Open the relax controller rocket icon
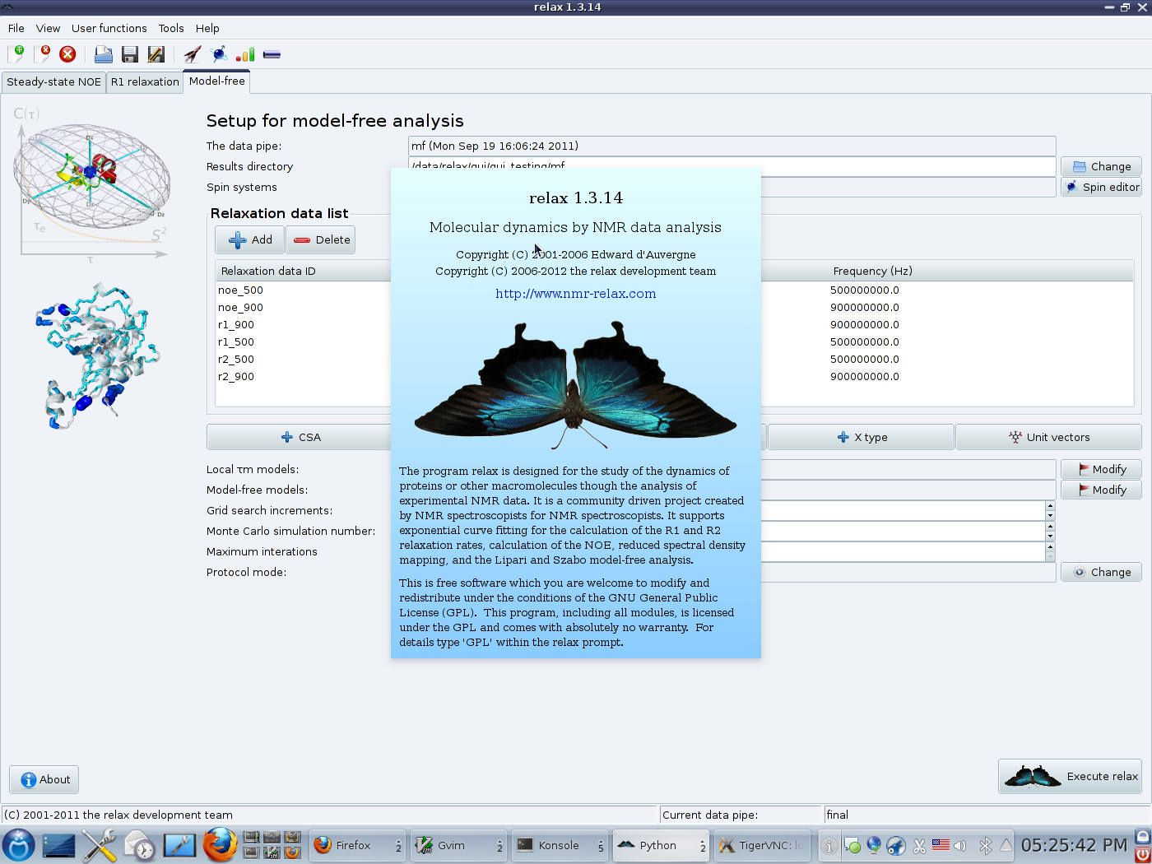The height and width of the screenshot is (864, 1152). pyautogui.click(x=193, y=54)
